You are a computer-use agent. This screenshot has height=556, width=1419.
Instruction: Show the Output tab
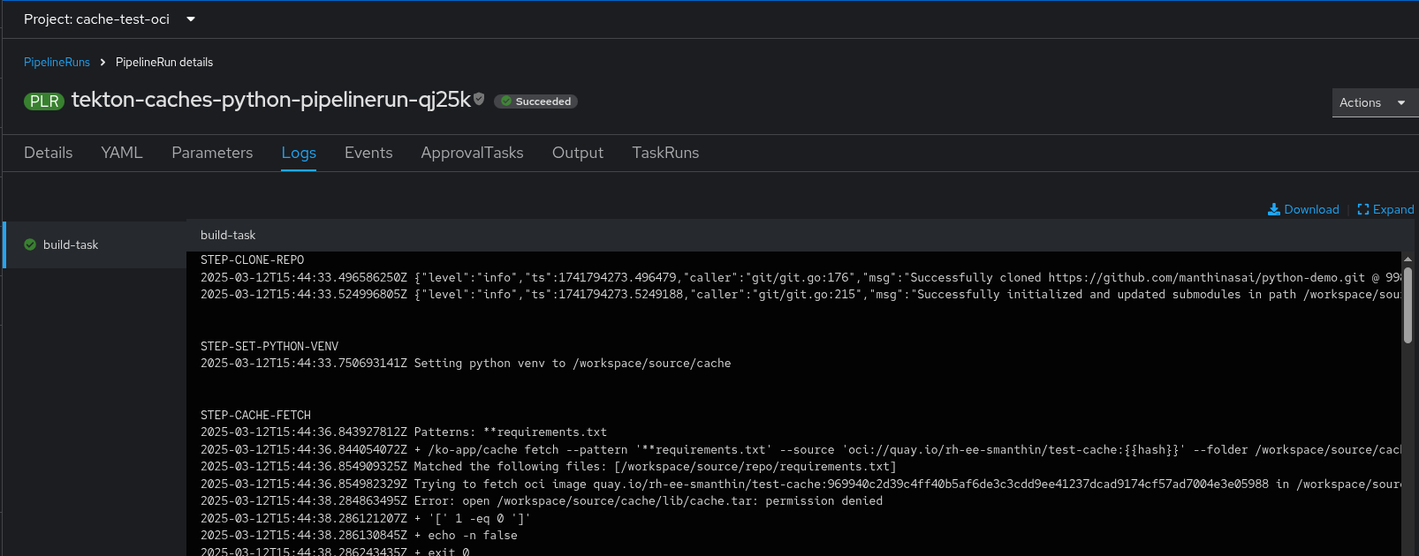coord(578,153)
